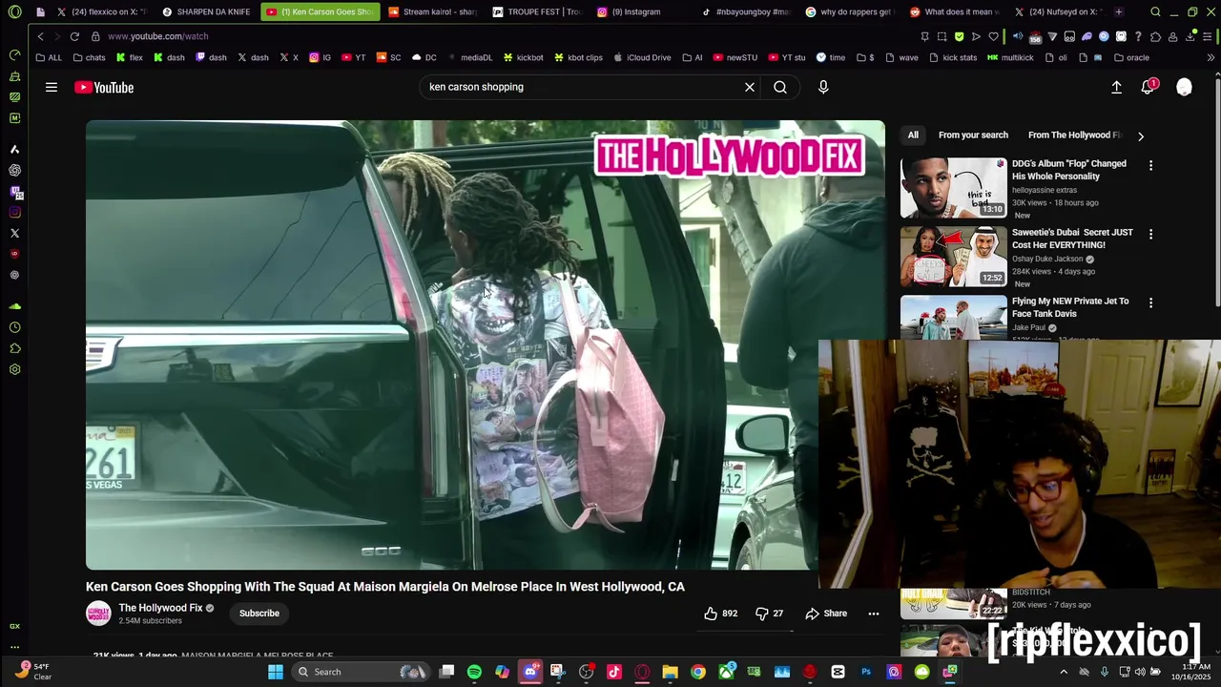Open Flying My NEW Private Jet video
This screenshot has width=1221, height=687.
pos(1070,307)
